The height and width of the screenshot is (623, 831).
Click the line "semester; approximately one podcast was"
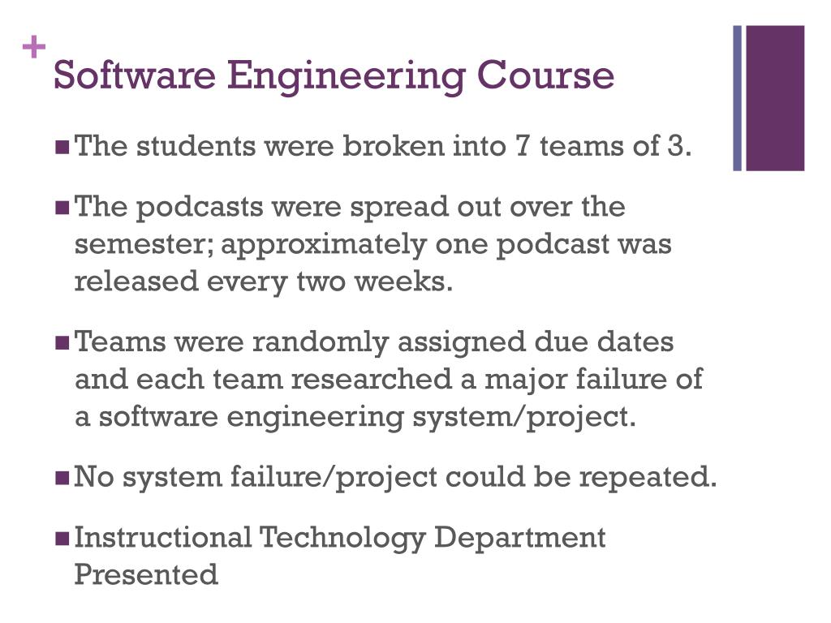click(x=373, y=245)
